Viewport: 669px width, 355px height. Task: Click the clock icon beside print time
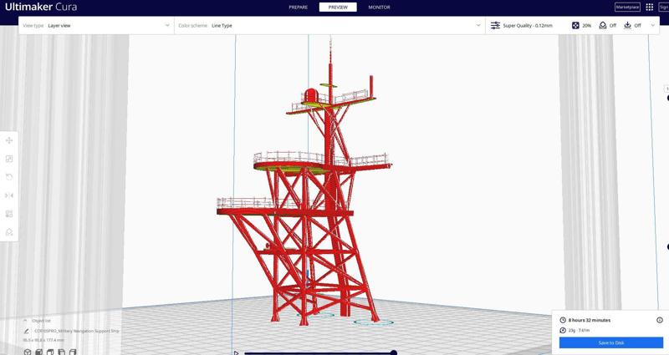pyautogui.click(x=563, y=320)
